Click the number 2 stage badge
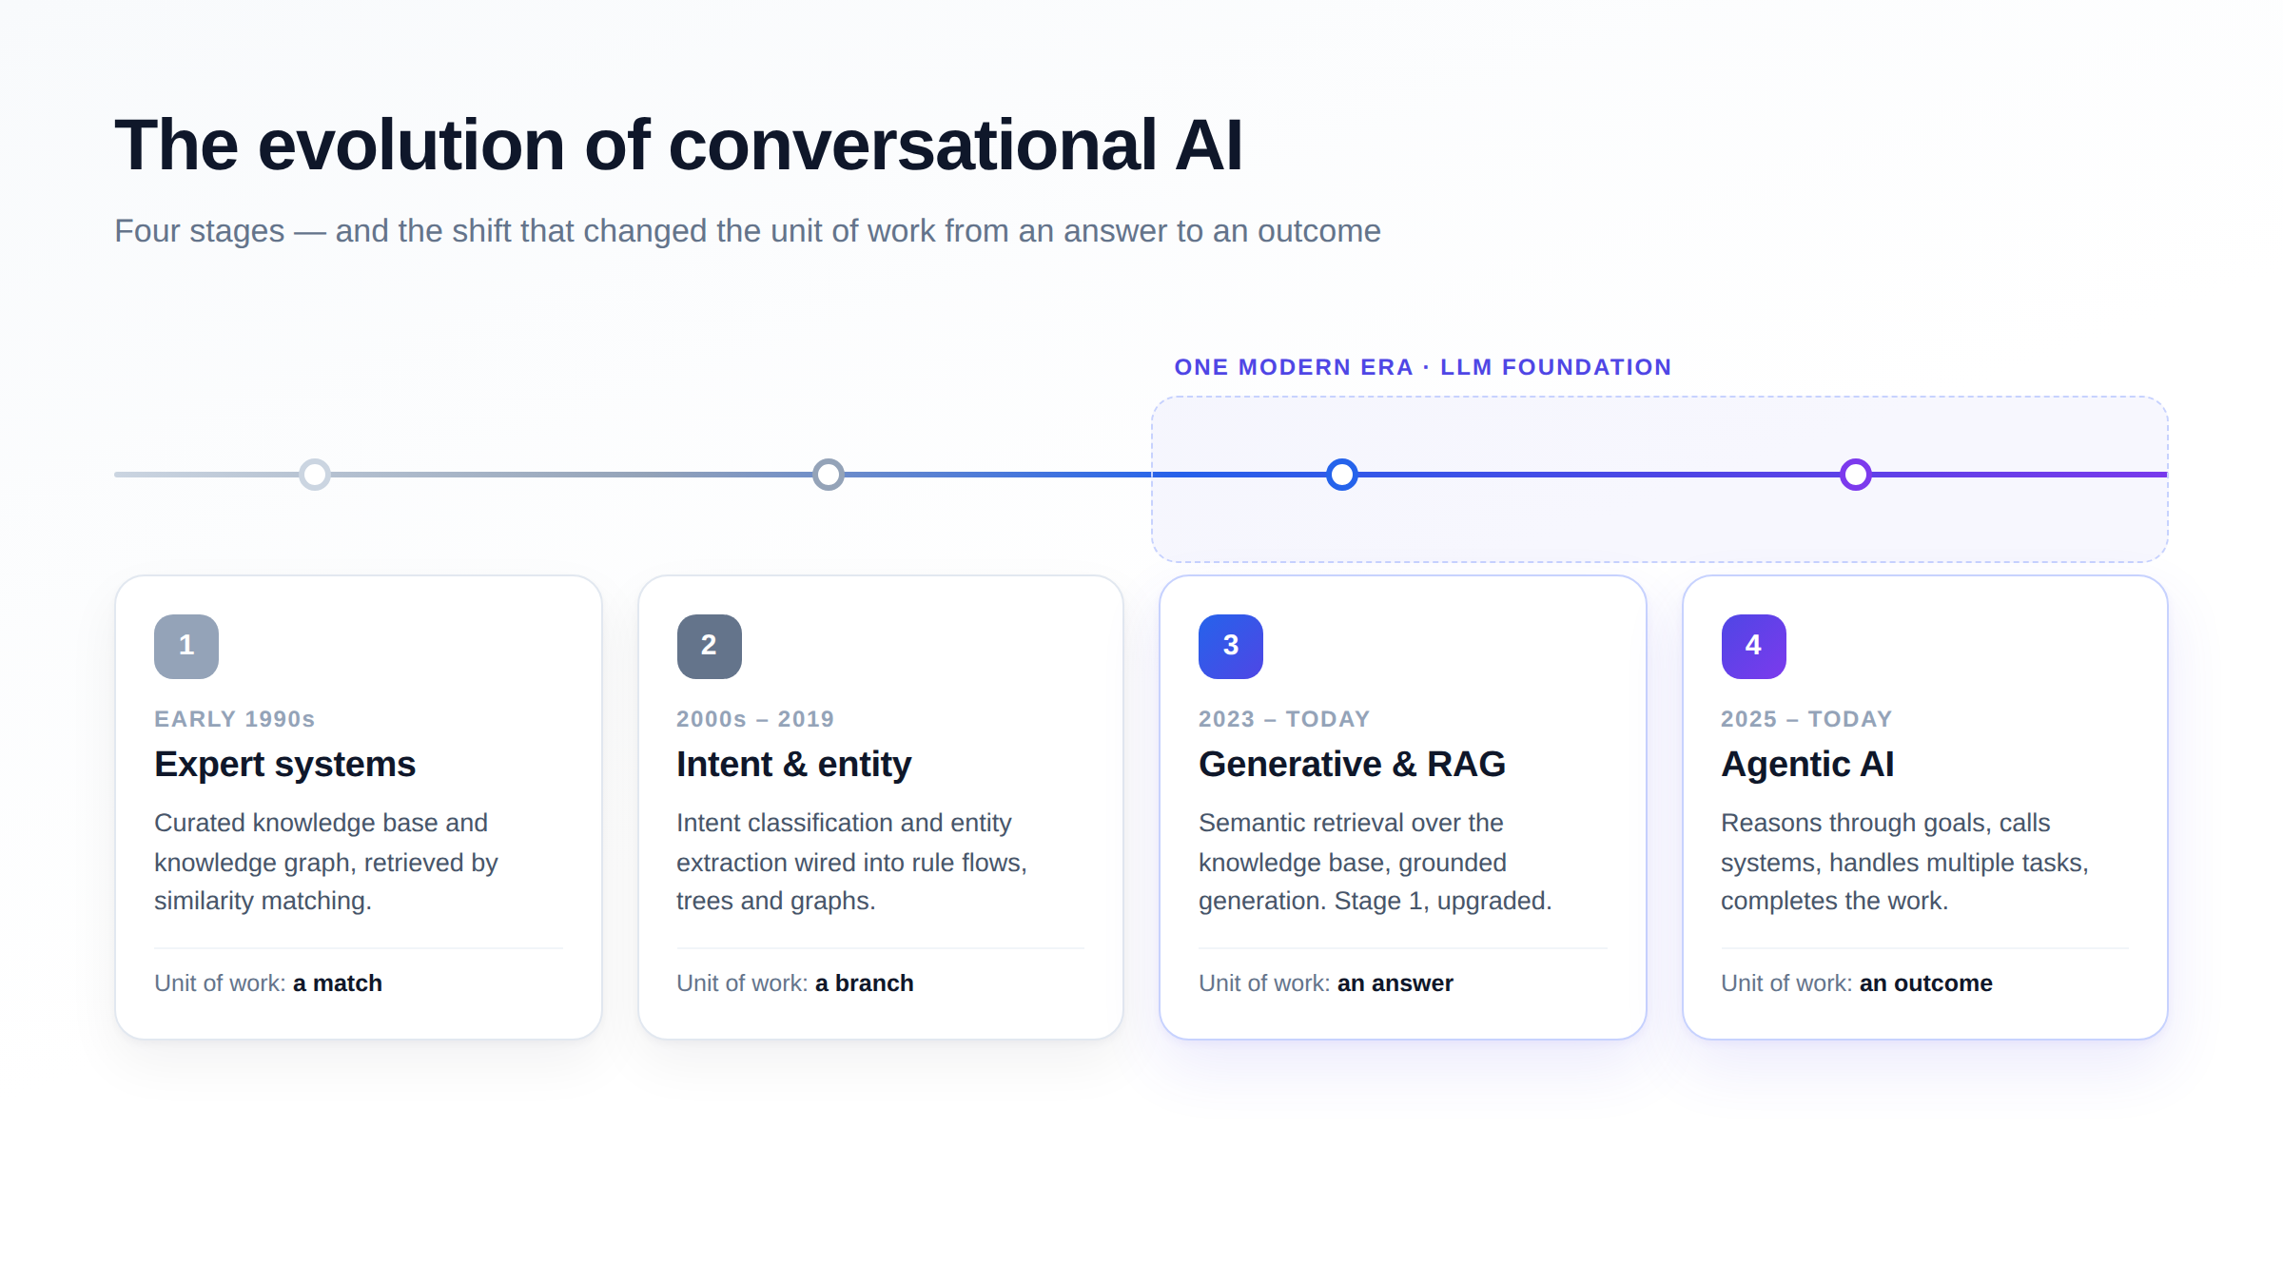2283x1284 pixels. [x=709, y=646]
